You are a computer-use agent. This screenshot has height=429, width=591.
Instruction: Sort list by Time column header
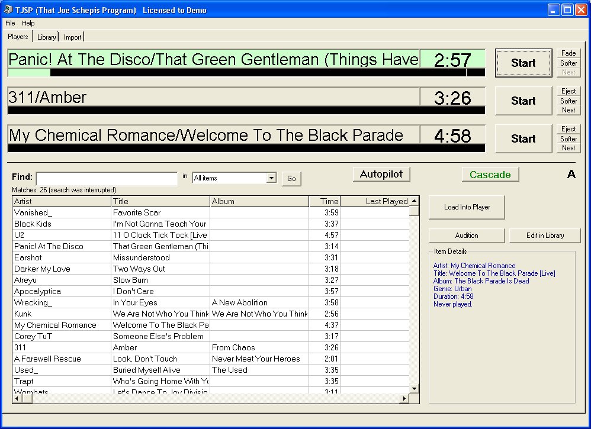325,202
